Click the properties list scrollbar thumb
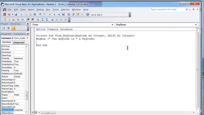204x115 pixels. pos(26,96)
